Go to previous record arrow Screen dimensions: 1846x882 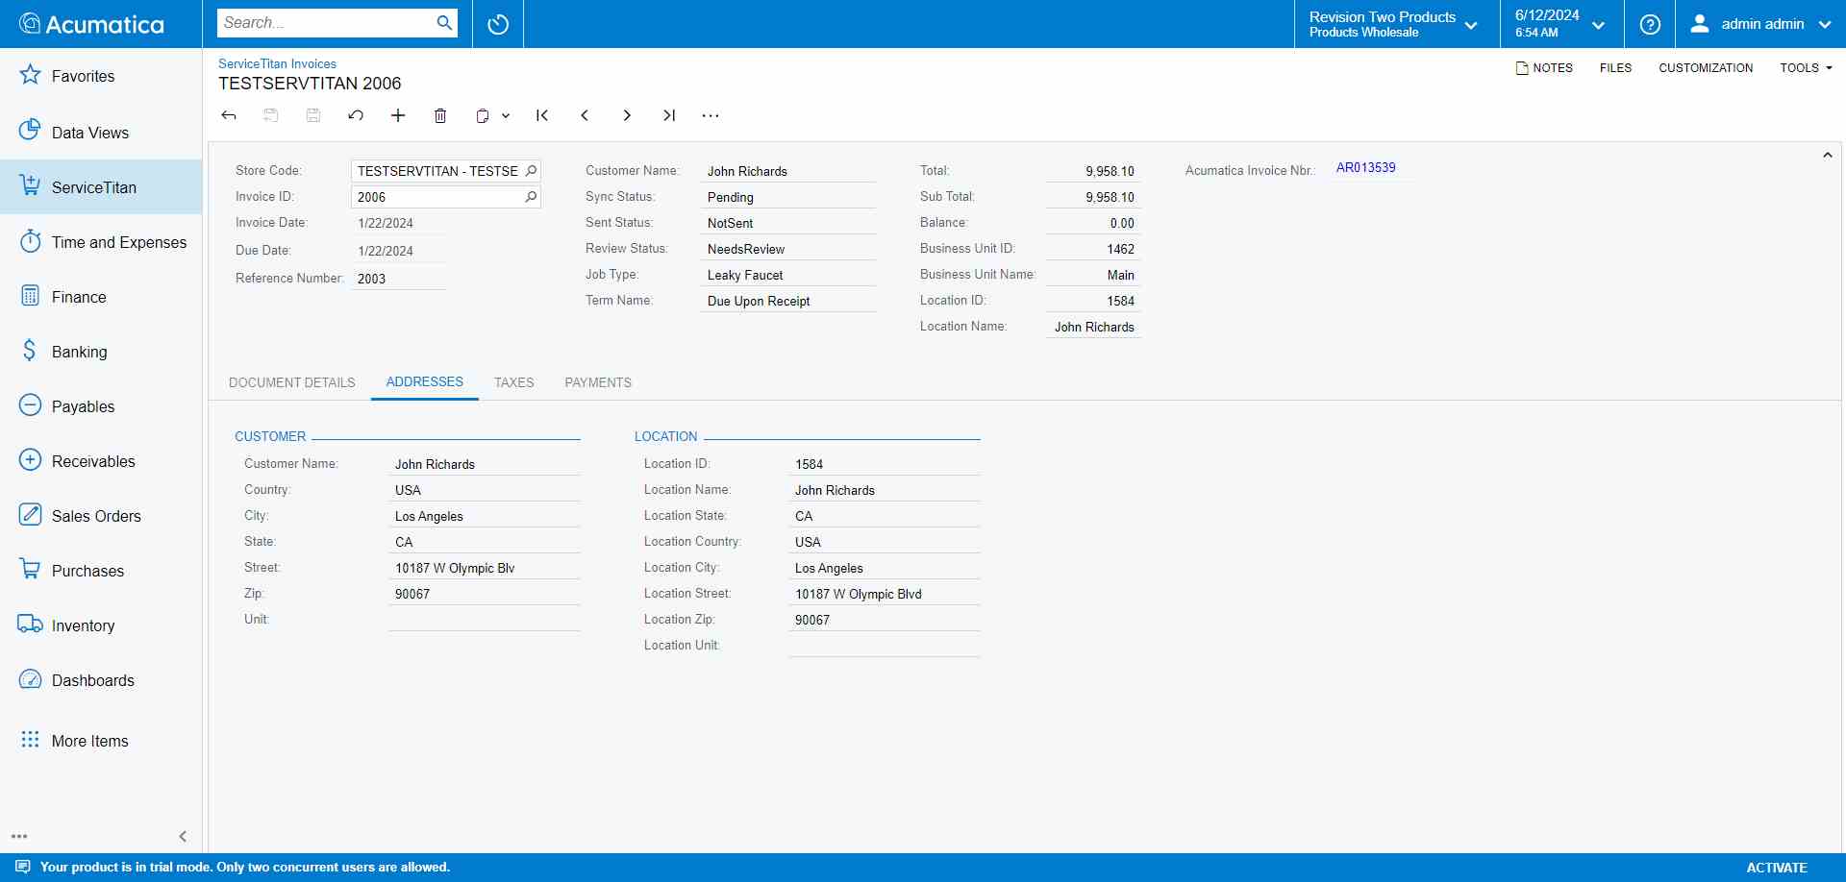point(585,115)
